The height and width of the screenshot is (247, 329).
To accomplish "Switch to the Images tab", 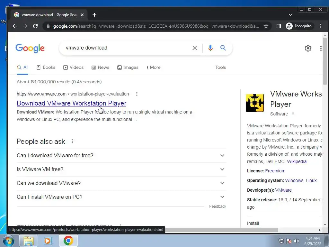I will point(128,68).
